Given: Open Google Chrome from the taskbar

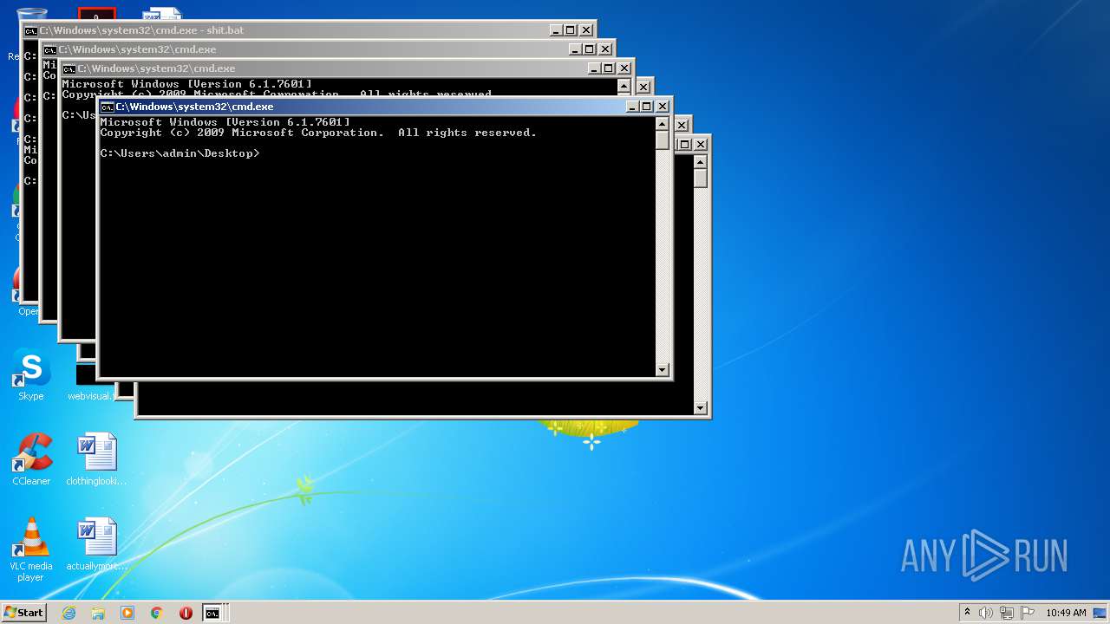Looking at the screenshot, I should coord(156,613).
